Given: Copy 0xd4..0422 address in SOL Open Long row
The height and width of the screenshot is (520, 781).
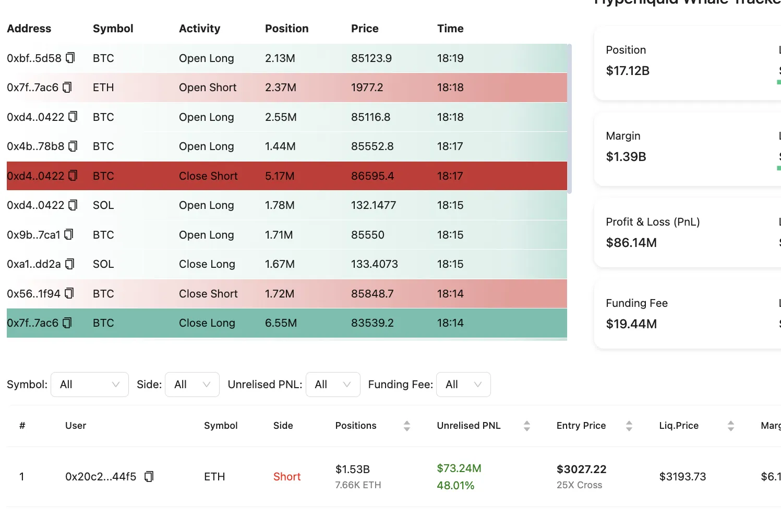Looking at the screenshot, I should point(73,205).
